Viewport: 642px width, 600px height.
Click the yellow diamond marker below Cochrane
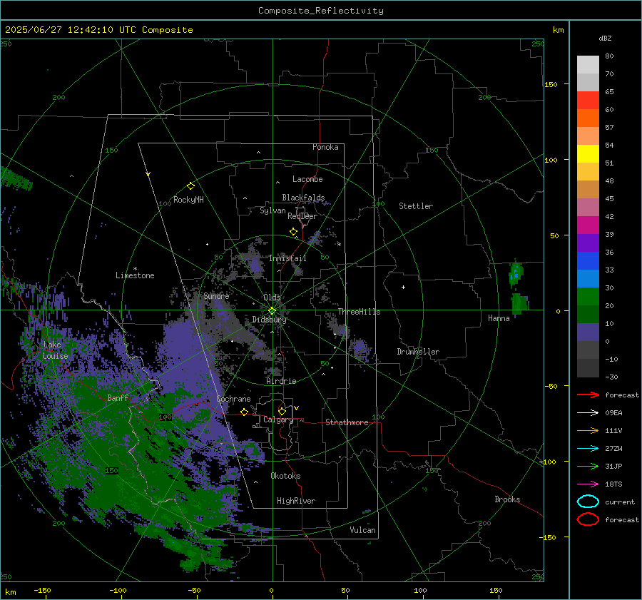(244, 412)
